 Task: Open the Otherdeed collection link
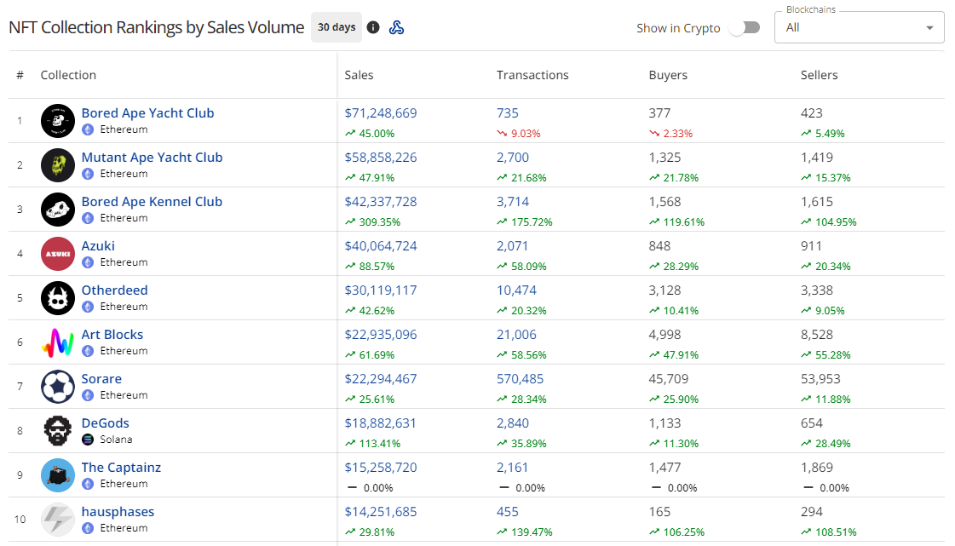click(114, 290)
